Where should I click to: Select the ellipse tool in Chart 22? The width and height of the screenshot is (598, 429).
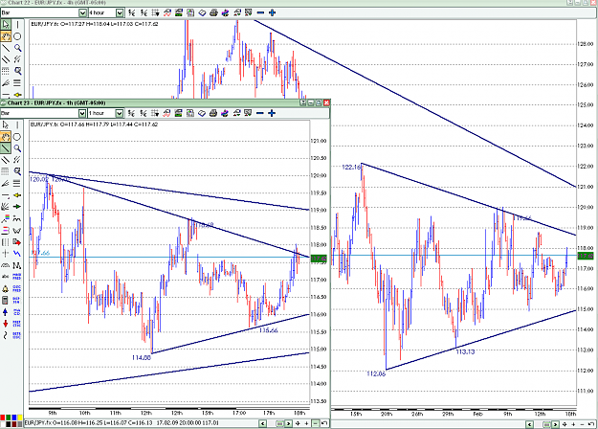coord(17,36)
